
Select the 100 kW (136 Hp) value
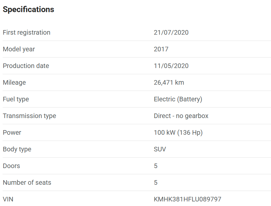tap(178, 132)
